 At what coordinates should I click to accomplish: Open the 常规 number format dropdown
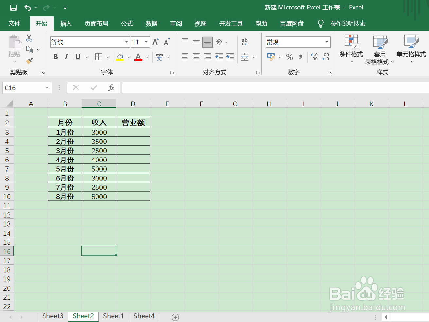(x=326, y=42)
